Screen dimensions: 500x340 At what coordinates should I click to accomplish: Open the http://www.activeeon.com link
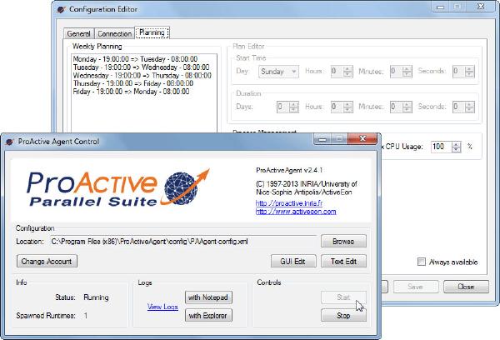pyautogui.click(x=296, y=212)
